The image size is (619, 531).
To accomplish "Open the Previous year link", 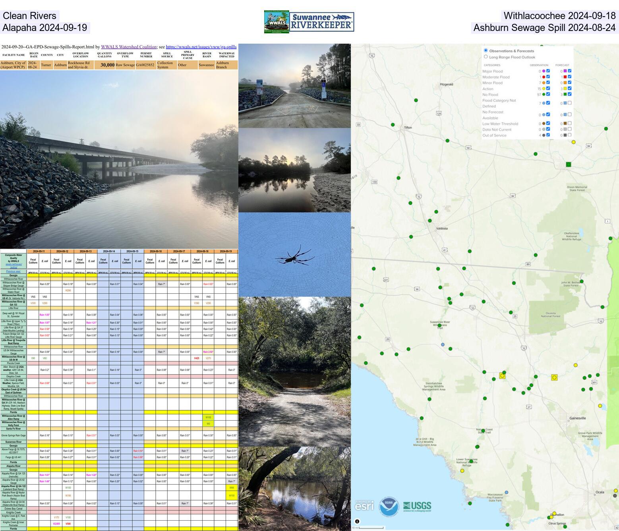I will [14, 271].
